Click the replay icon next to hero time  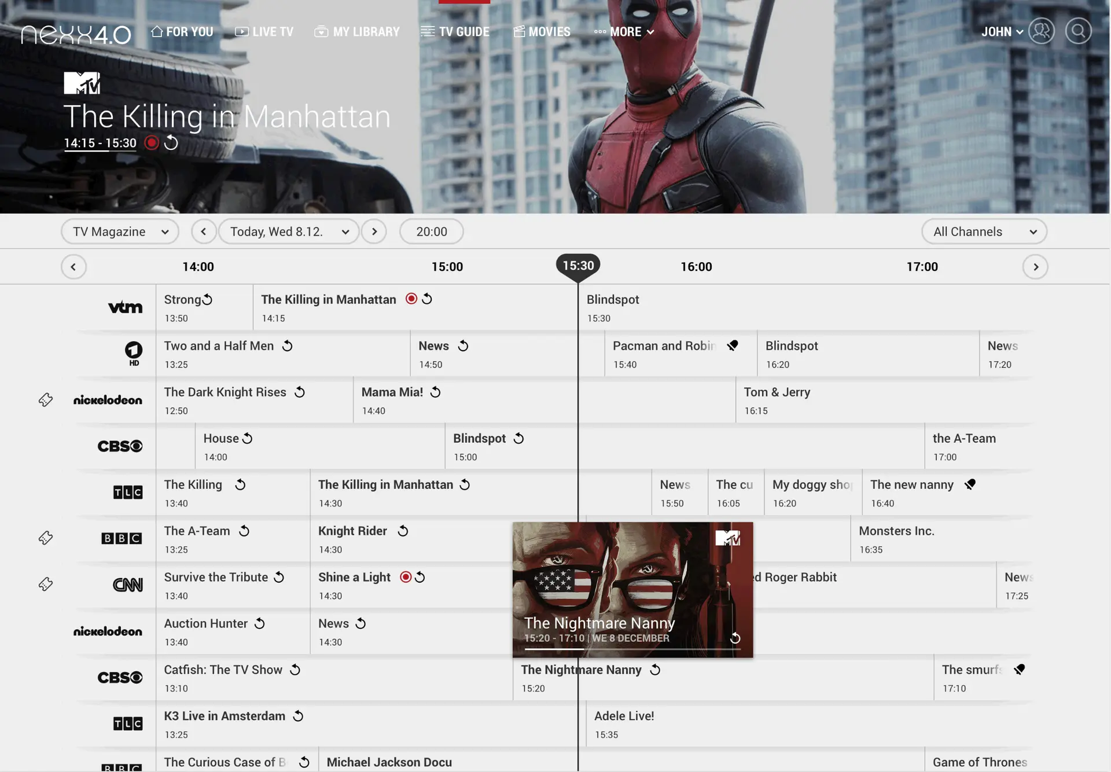click(x=171, y=142)
